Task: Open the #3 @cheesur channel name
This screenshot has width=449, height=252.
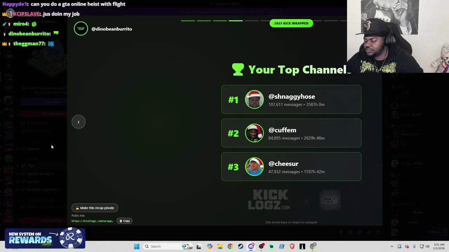Action: pos(283,164)
